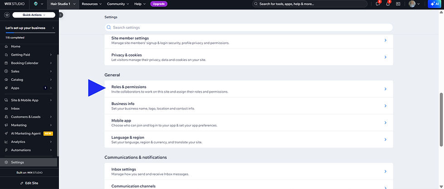
Task: Click the NEW badge on AI Marketing Agent
Action: click(x=48, y=134)
